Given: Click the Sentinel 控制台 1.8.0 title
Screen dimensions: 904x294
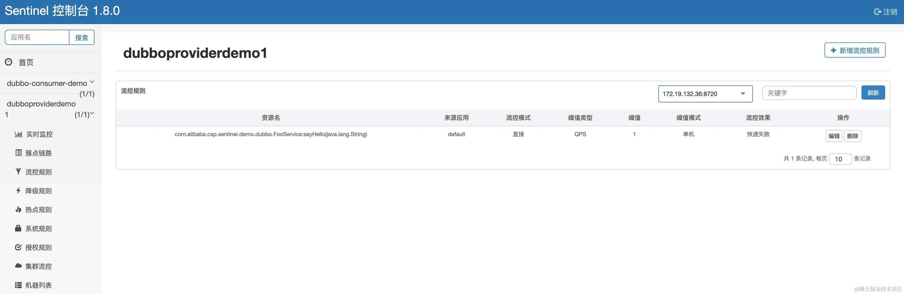Looking at the screenshot, I should point(62,11).
